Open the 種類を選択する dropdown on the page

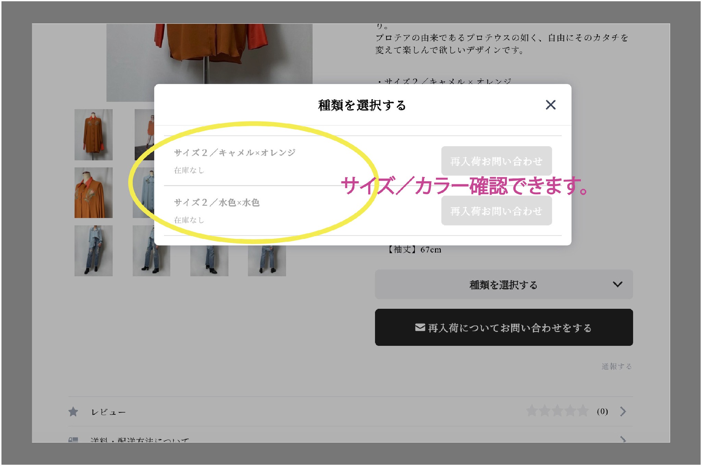click(504, 284)
